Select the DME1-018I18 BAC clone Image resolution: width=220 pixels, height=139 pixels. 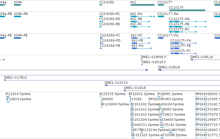189,70
